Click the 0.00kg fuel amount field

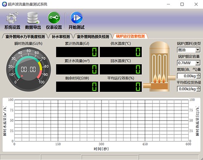[187, 76]
